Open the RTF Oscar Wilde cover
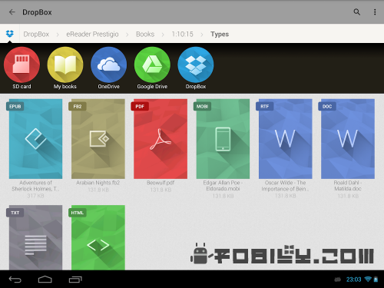The width and height of the screenshot is (384, 288). tap(286, 139)
